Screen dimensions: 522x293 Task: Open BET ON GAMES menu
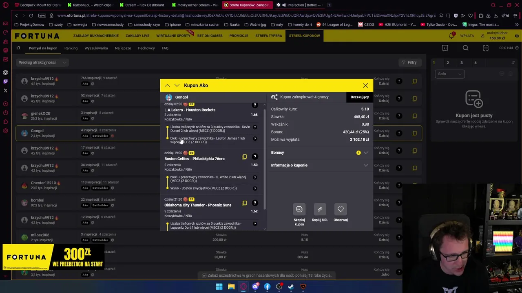tap(210, 36)
